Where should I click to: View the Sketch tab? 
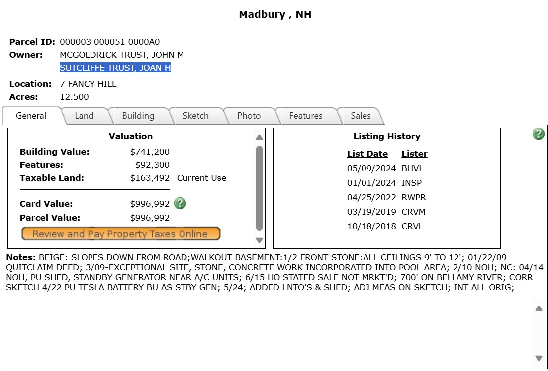(195, 116)
